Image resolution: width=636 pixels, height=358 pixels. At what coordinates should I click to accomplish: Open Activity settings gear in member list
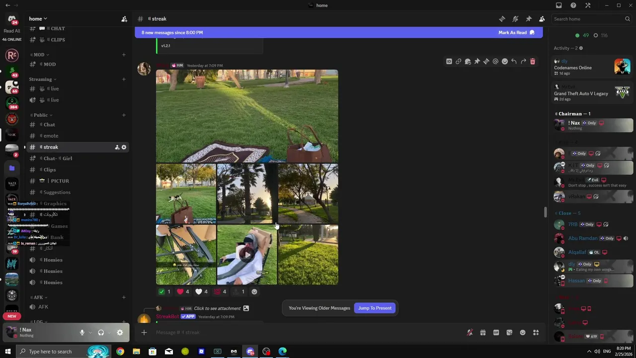(581, 48)
